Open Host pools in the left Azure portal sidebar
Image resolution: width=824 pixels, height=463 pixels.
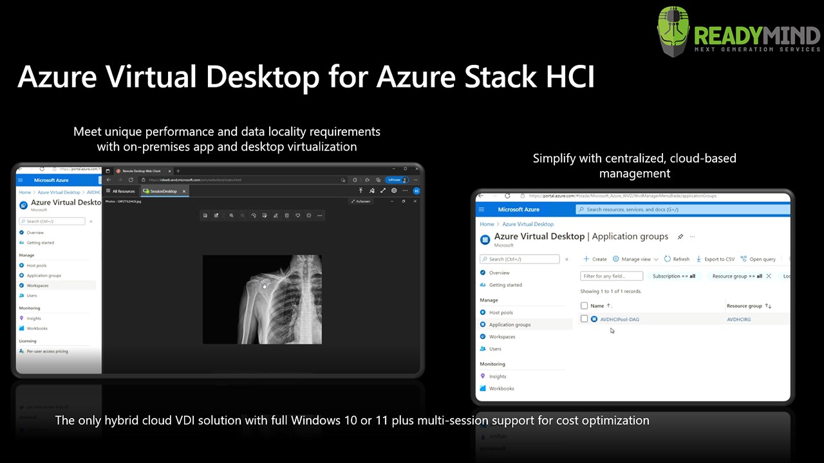pos(37,266)
